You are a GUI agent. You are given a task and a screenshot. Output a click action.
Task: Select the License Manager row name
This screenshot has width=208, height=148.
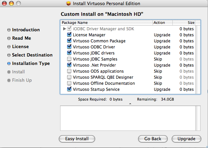coord(89,35)
